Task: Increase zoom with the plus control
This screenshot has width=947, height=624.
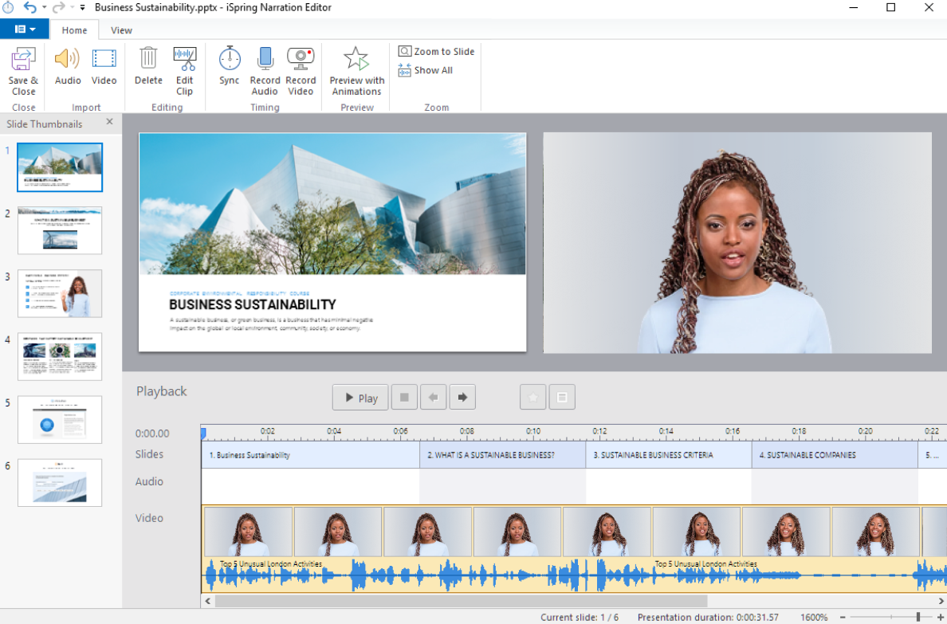Action: point(941,616)
